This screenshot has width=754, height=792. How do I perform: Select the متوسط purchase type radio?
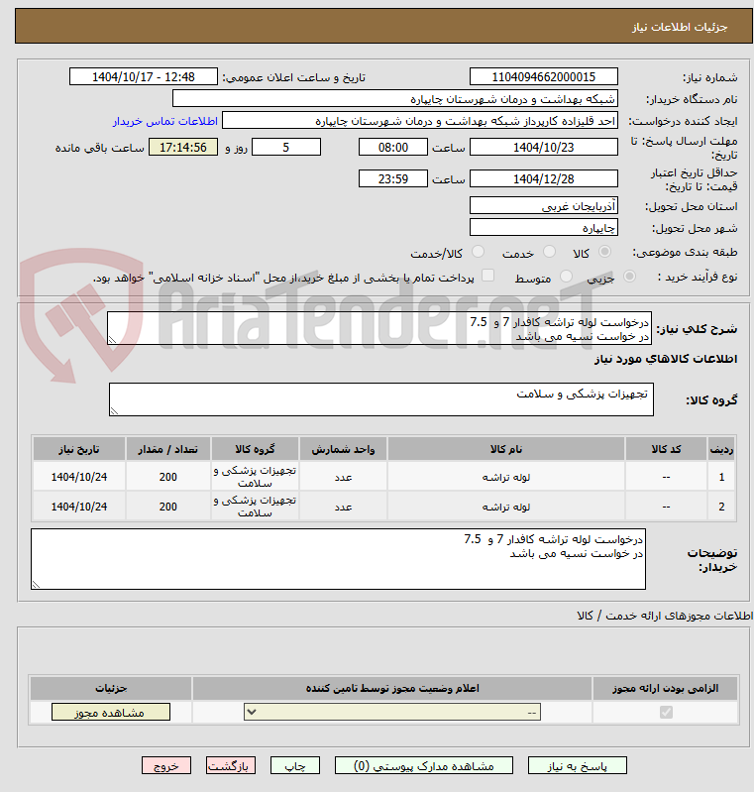(x=566, y=277)
